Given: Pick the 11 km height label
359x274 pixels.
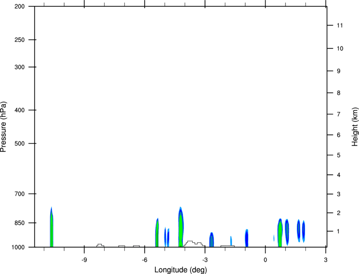Looking at the screenshot, I should tap(340, 25).
